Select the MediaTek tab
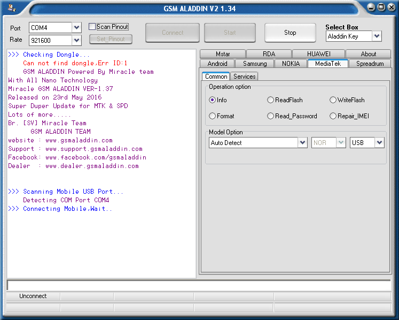Screen dimensions: 399x320 coord(328,64)
